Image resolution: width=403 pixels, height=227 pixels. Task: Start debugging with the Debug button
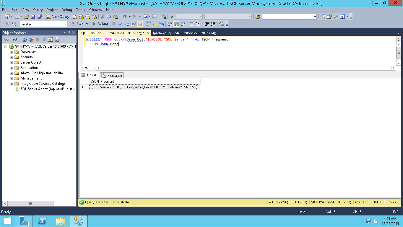103,24
